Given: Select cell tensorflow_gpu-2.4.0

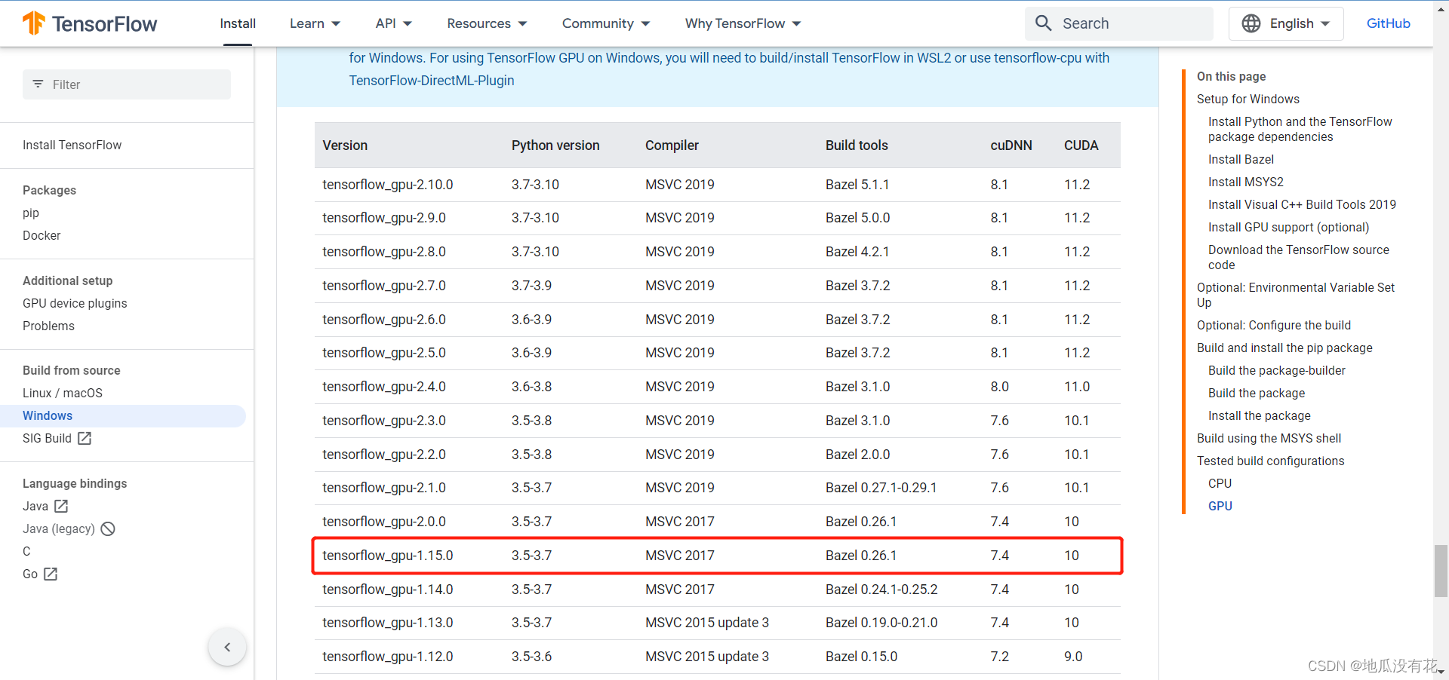Looking at the screenshot, I should coord(384,387).
